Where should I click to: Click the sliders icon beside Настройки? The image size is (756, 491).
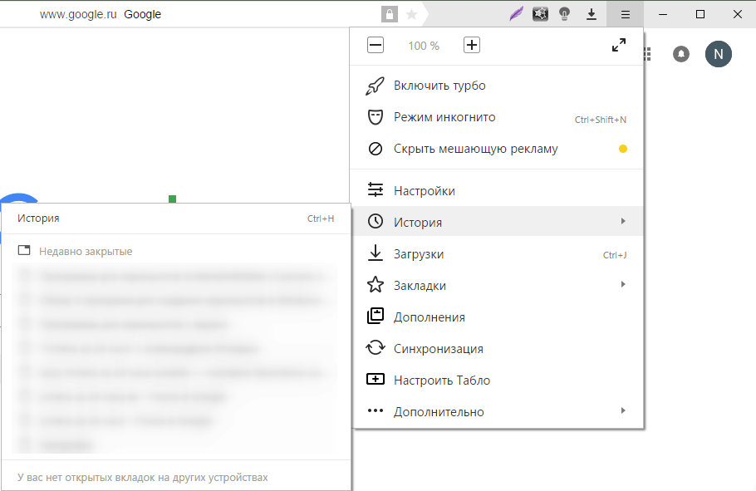tap(376, 189)
